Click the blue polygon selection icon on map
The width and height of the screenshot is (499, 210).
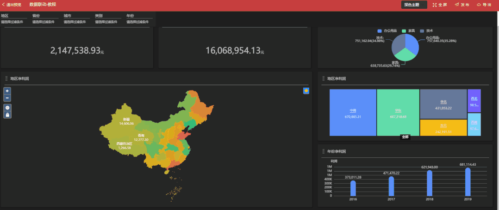[x=306, y=90]
